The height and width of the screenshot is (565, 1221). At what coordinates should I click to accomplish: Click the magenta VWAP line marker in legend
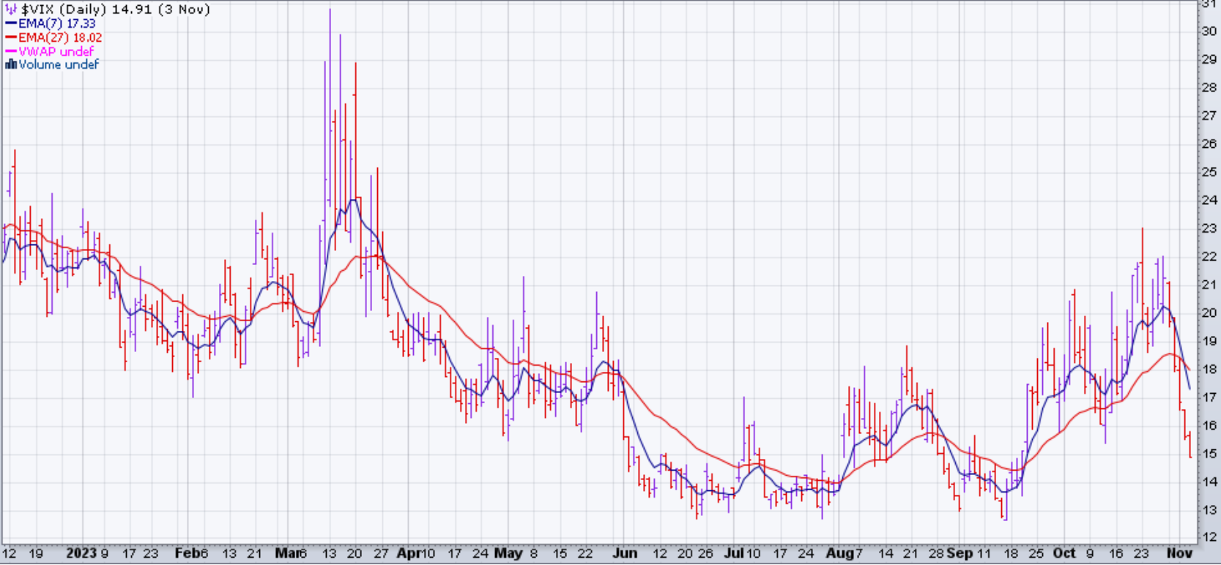click(x=10, y=51)
